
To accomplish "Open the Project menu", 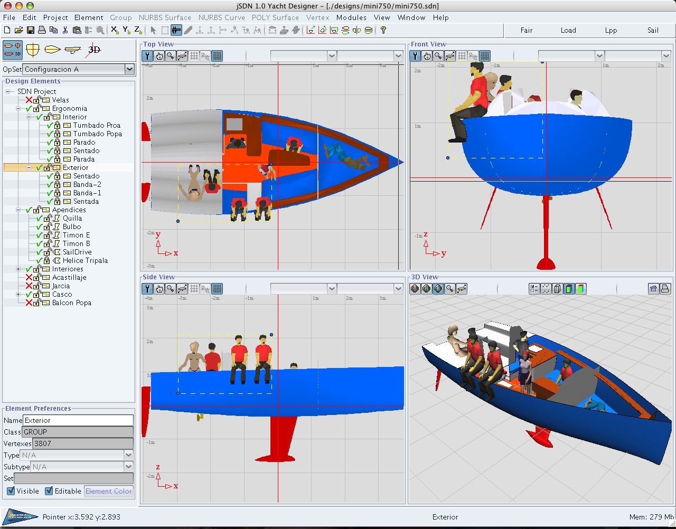I will click(x=55, y=17).
